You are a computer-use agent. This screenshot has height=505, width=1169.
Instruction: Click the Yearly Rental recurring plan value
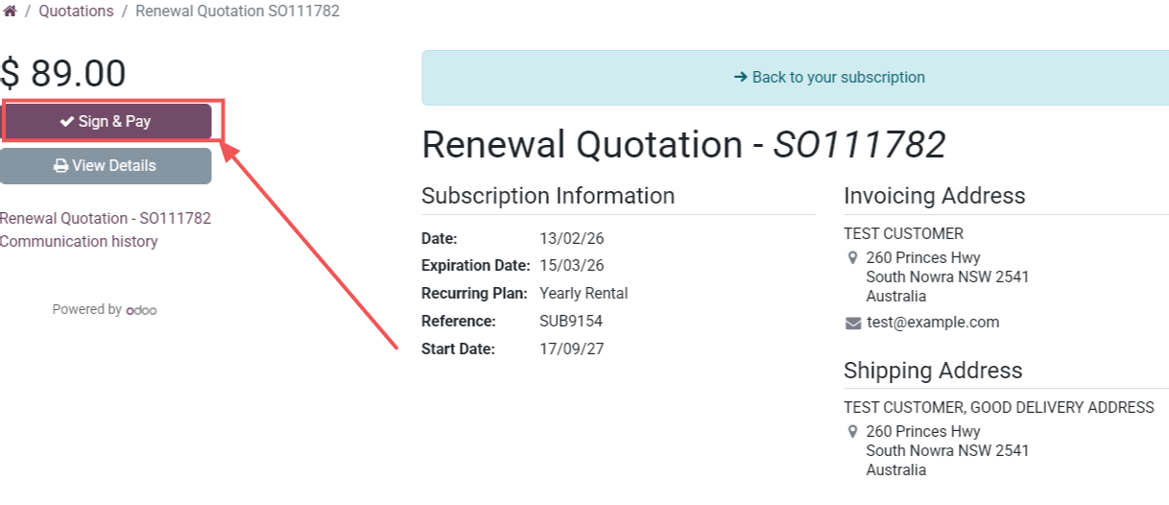click(584, 293)
